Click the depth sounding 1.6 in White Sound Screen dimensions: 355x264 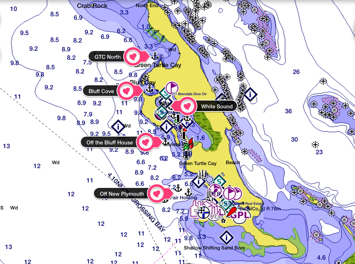[x=201, y=138]
